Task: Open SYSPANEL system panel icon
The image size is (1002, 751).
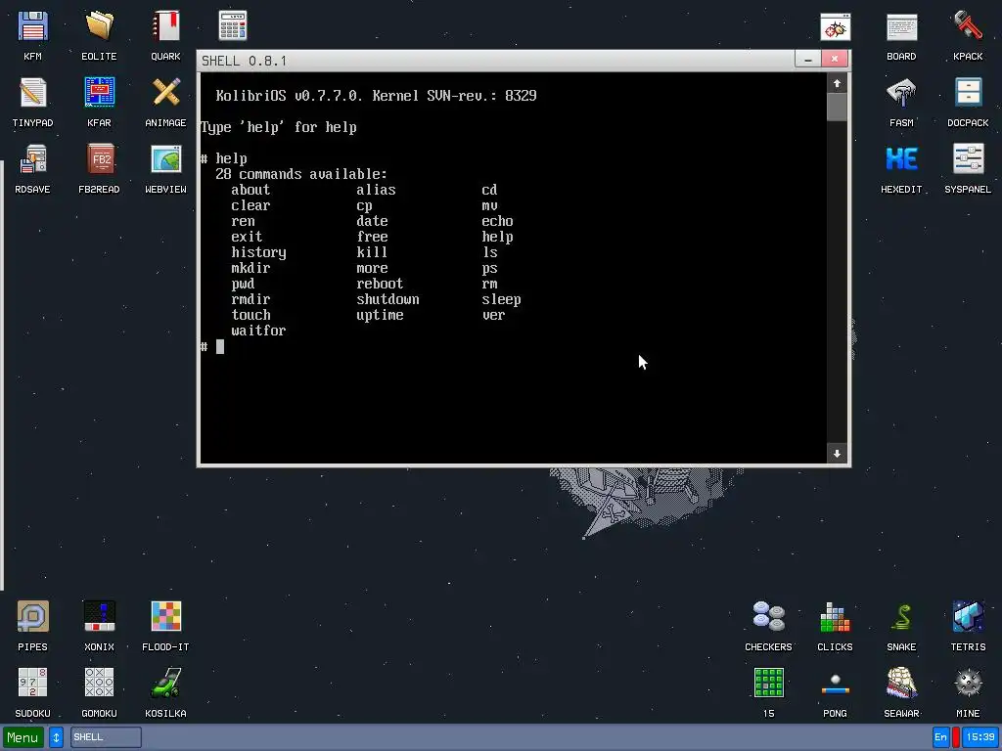Action: 968,159
